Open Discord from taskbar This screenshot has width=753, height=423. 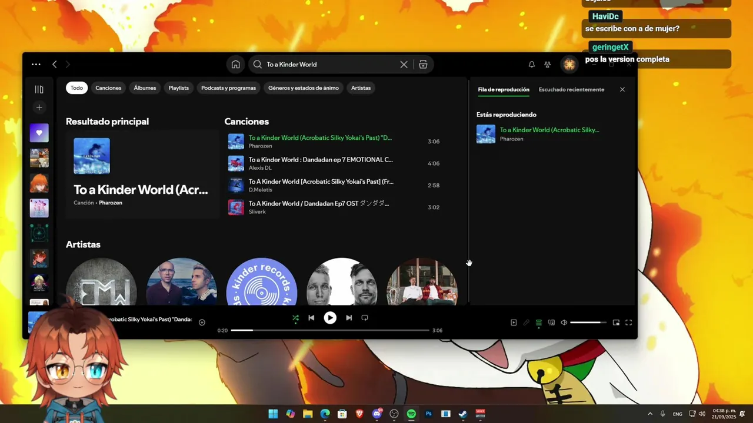coord(377,414)
